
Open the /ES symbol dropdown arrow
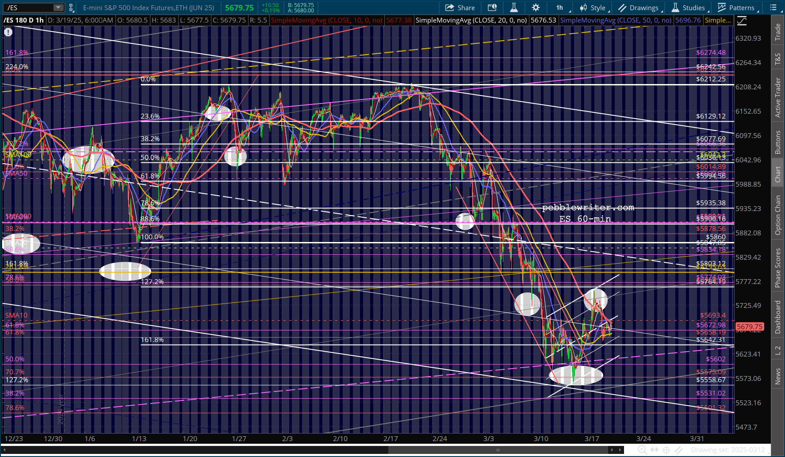[58, 8]
